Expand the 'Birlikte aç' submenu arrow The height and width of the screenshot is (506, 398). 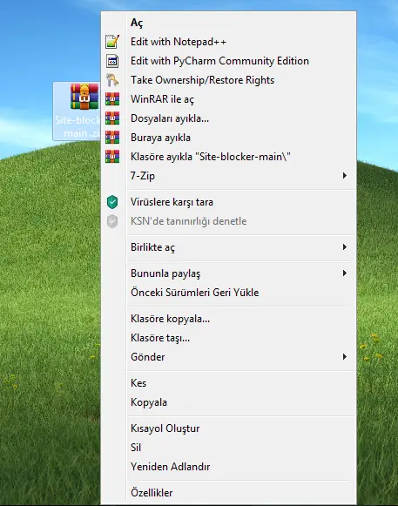coord(345,247)
